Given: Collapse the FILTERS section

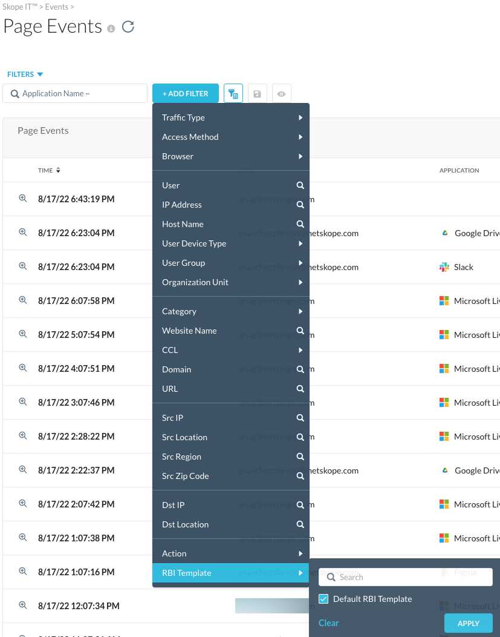Looking at the screenshot, I should [x=25, y=74].
